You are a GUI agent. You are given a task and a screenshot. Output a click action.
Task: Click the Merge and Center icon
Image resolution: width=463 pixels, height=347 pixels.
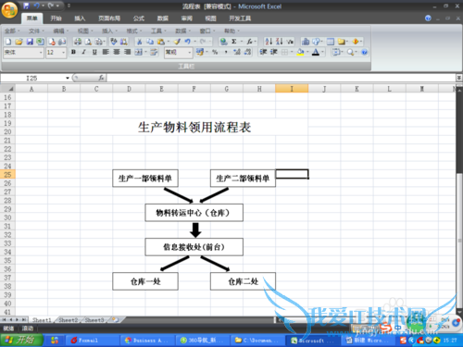tap(138, 52)
